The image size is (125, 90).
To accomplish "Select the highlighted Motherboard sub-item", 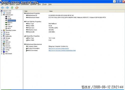I will [11, 21].
